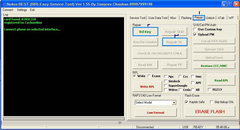Click the Res/Fix Counter button
Image resolution: width=240 pixels, height=130 pixels.
pos(145,42)
